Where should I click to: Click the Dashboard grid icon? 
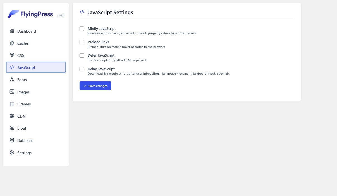coord(12,31)
